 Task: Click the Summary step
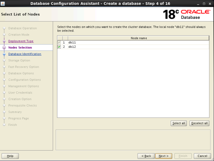pyautogui.click(x=15, y=112)
